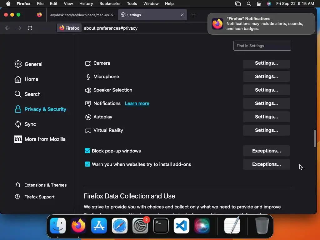Select Privacy & Security category
This screenshot has width=320, height=240.
(x=40, y=109)
